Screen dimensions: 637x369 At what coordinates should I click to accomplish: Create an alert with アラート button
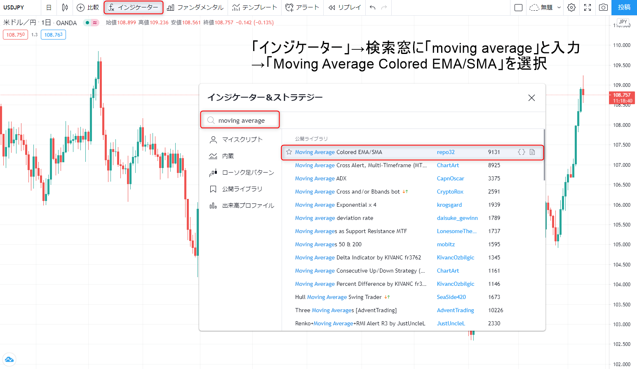302,7
